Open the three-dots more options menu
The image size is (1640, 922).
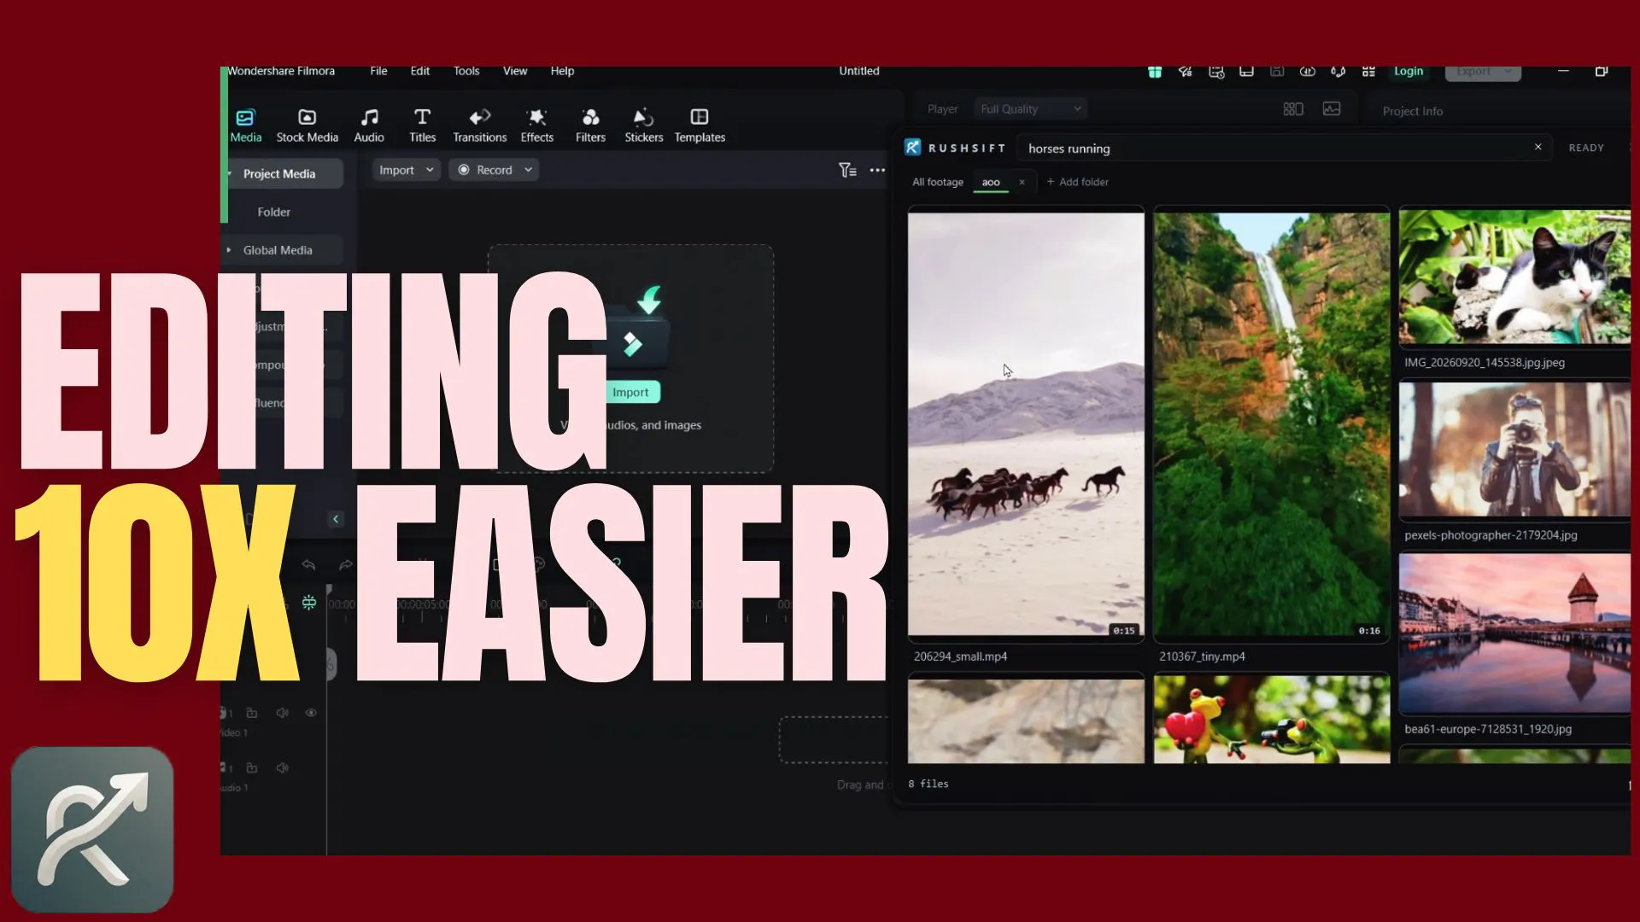coord(877,170)
